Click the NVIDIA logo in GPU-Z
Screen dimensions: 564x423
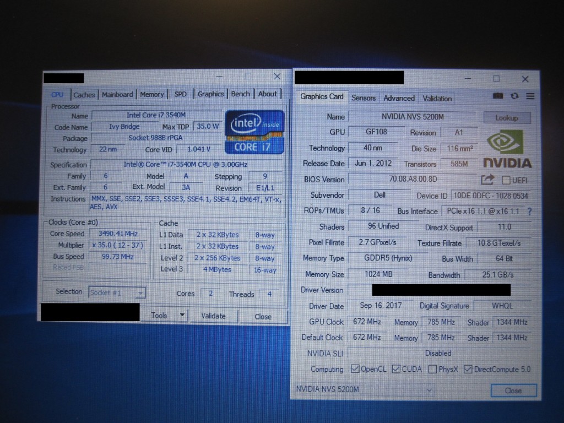507,149
